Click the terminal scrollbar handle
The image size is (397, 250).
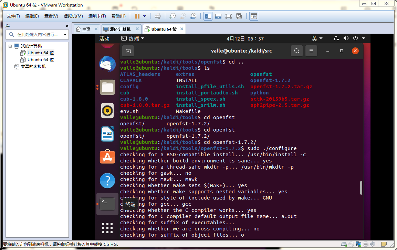pyautogui.click(x=361, y=188)
